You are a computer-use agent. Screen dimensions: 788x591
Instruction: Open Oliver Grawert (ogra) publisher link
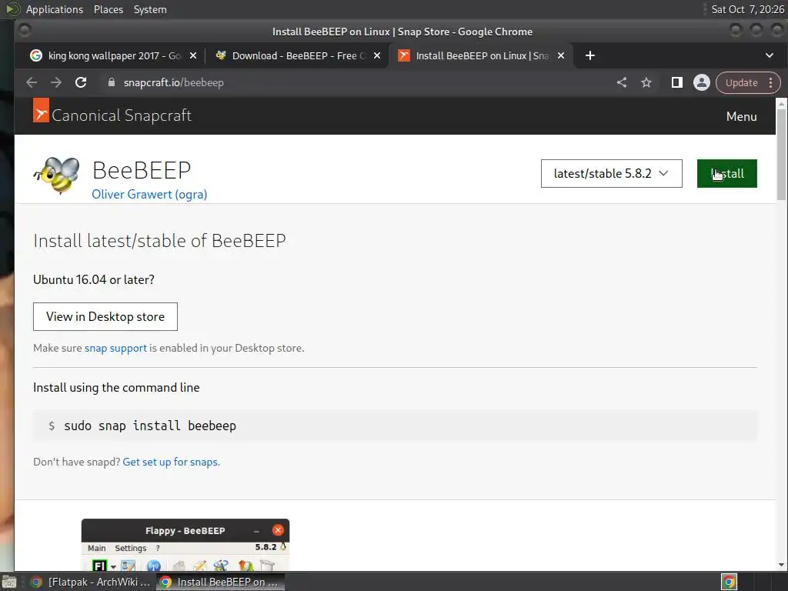[149, 195]
